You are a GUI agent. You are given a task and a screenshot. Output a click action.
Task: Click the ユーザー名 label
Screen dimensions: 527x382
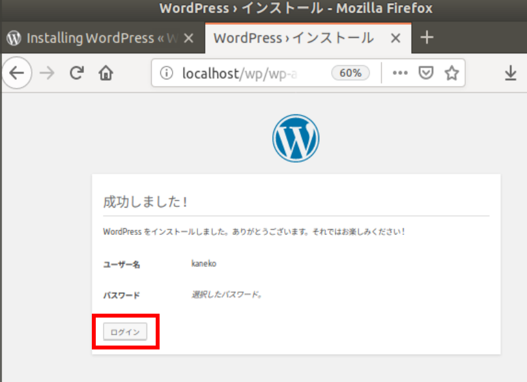121,264
